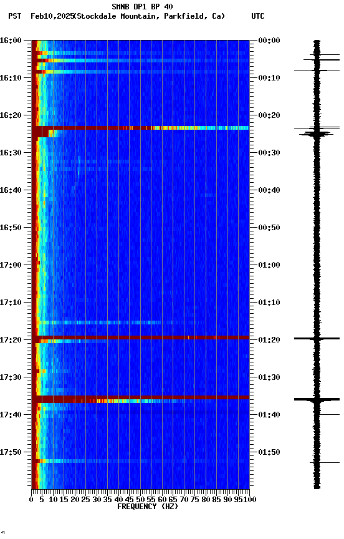Click the title text 'SMNB DP1 BP 40'

[142, 7]
